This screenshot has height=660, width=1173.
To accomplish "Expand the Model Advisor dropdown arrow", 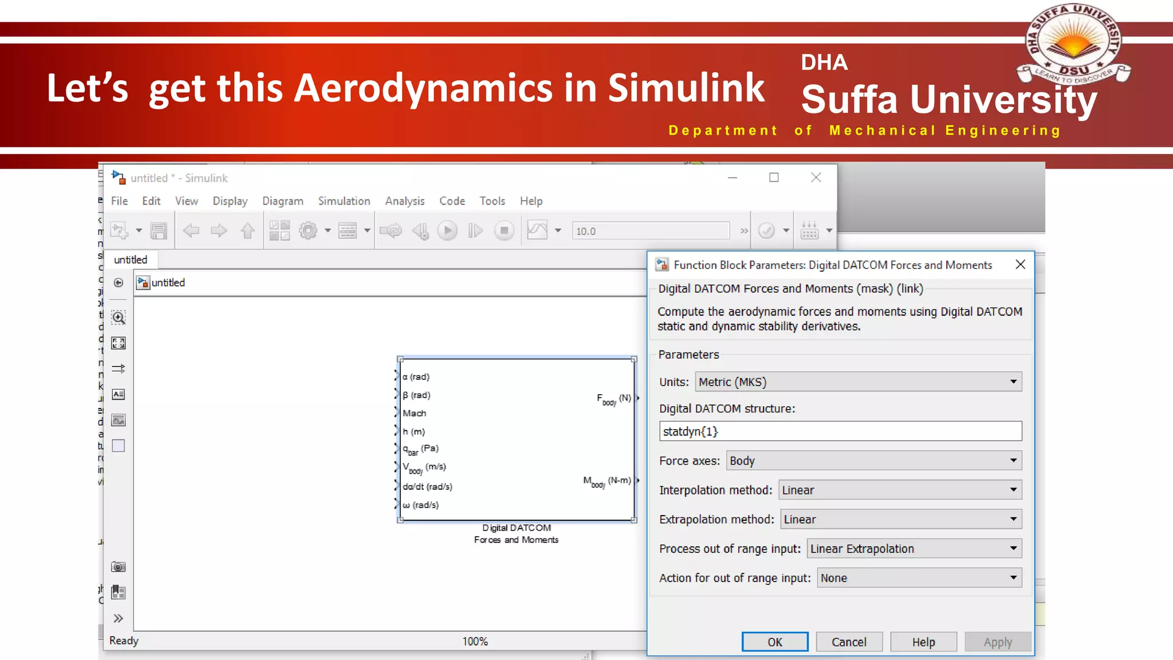I will (786, 230).
